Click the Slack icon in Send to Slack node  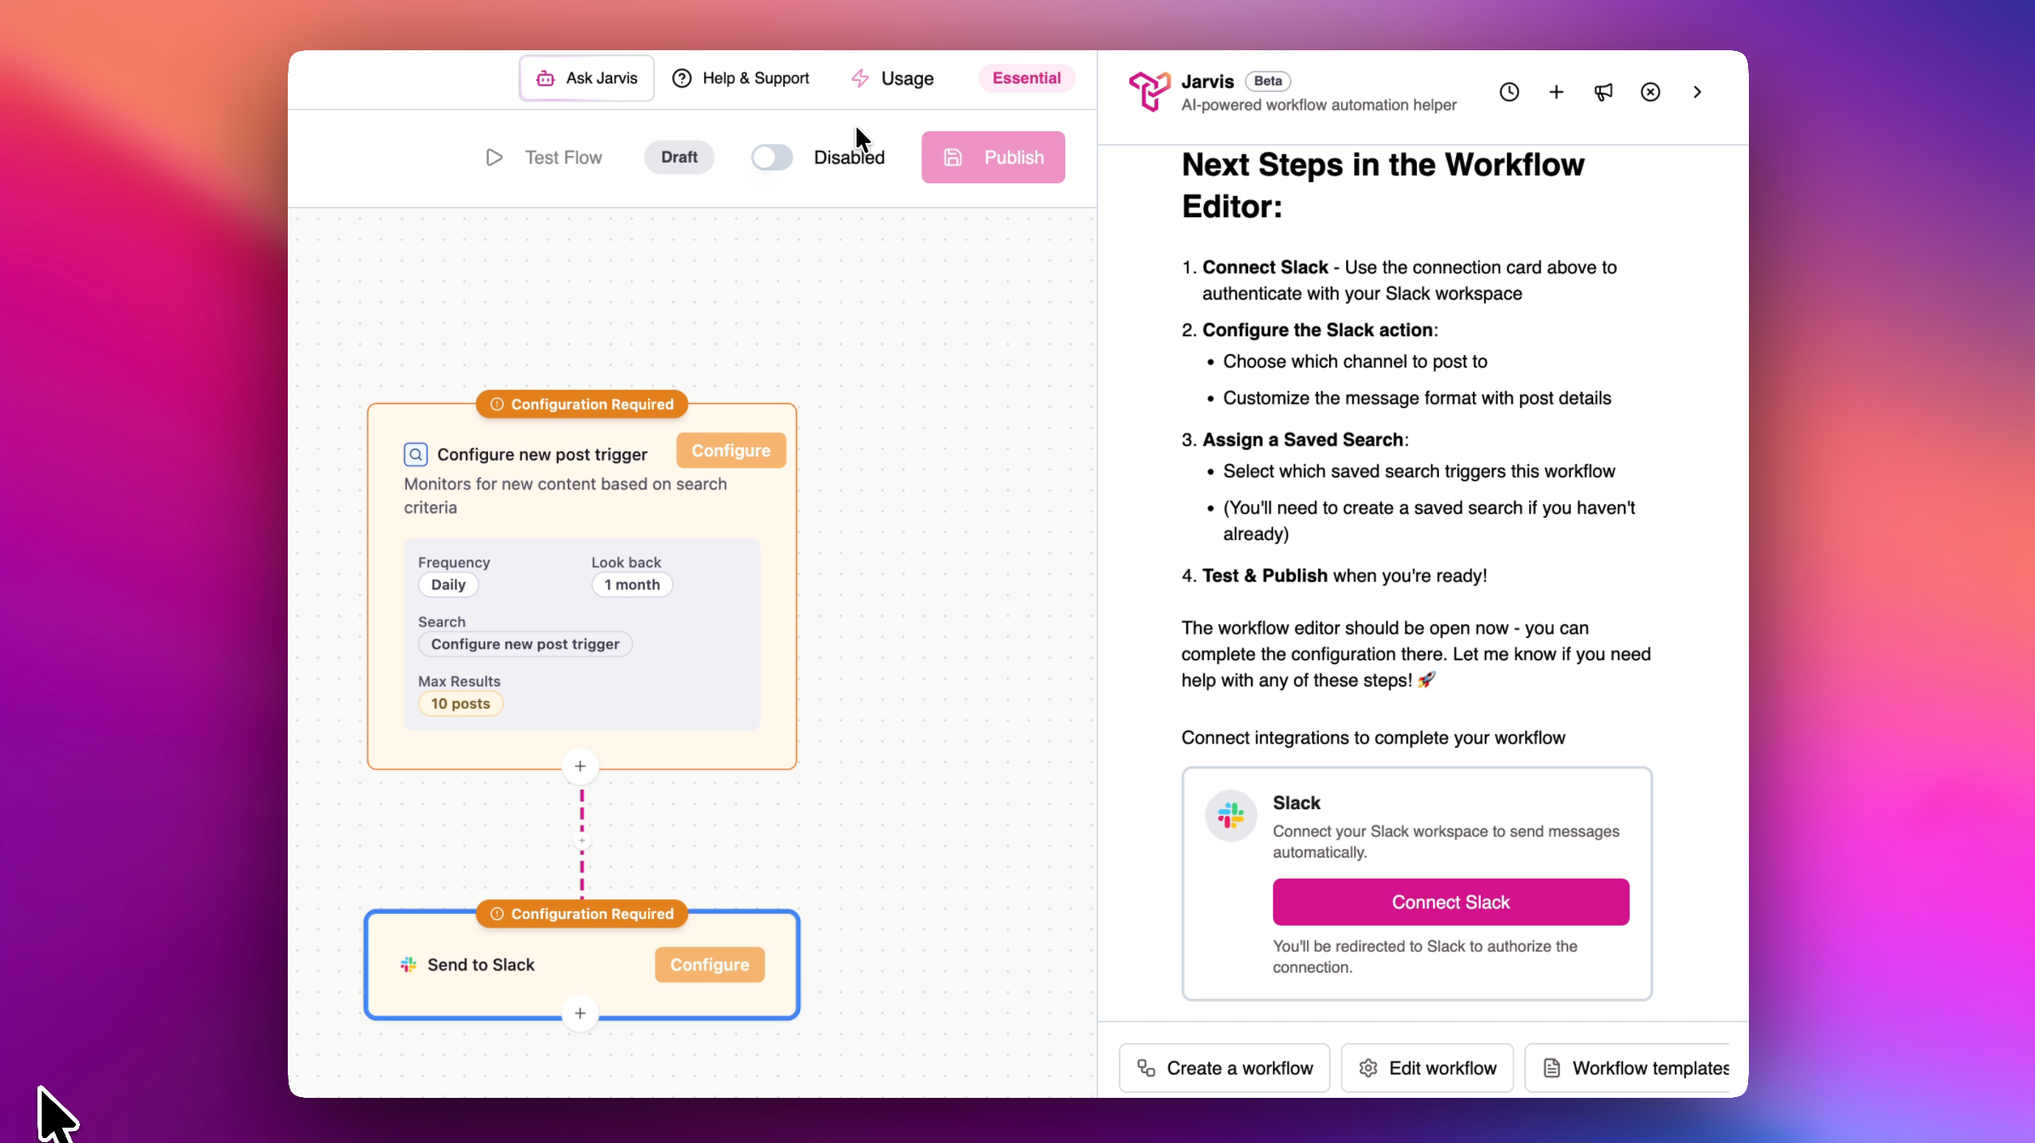tap(409, 965)
